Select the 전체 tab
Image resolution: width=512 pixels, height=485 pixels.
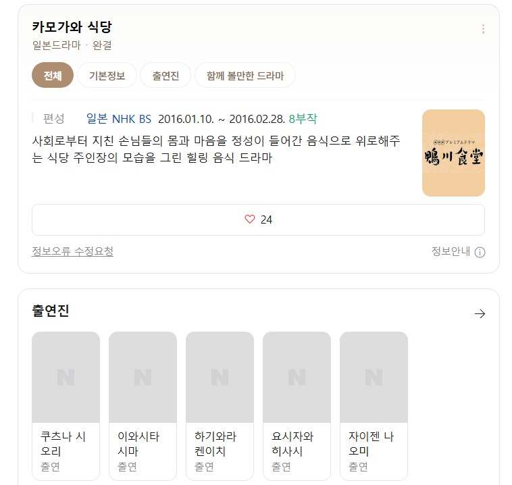coord(53,76)
